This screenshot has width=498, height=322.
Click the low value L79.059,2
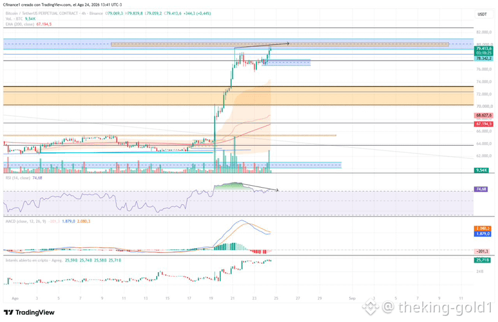tap(153, 14)
